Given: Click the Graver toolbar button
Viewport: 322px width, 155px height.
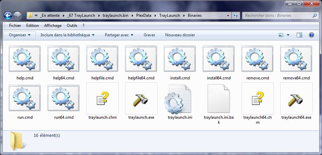Looking at the screenshot, I should coord(149,35).
